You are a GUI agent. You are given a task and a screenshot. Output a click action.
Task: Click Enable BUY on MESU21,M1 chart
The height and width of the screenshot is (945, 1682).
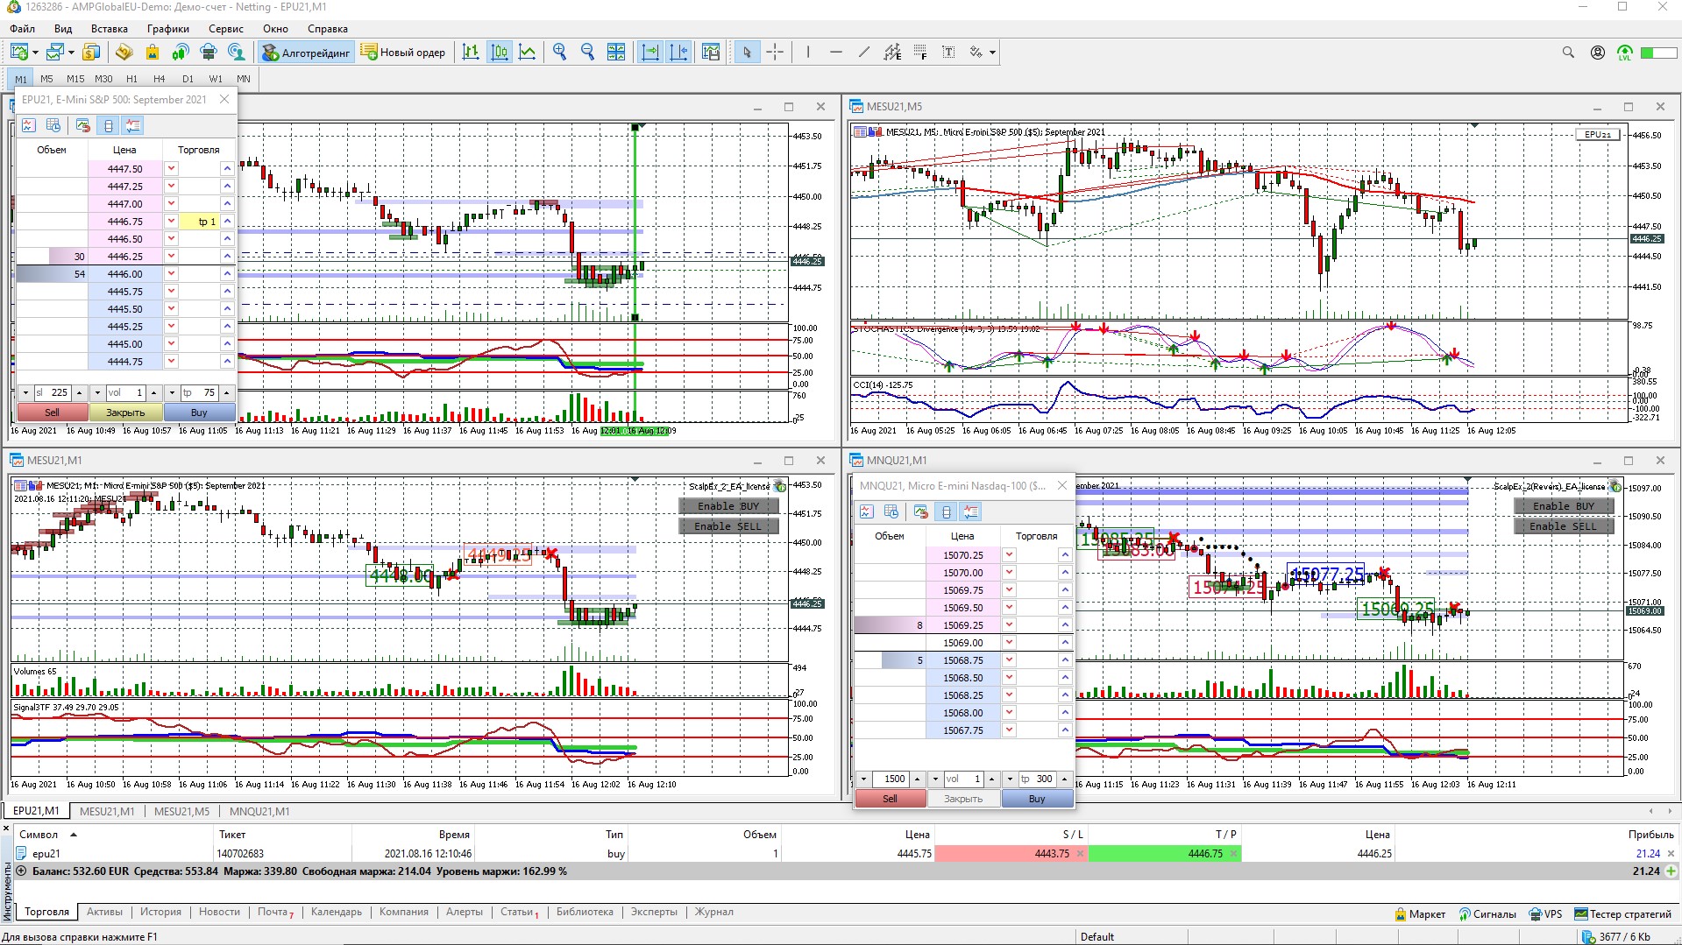click(727, 506)
